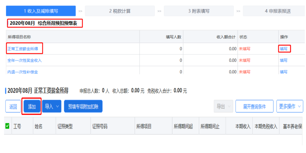Switch to step 2 税款计算

click(120, 11)
